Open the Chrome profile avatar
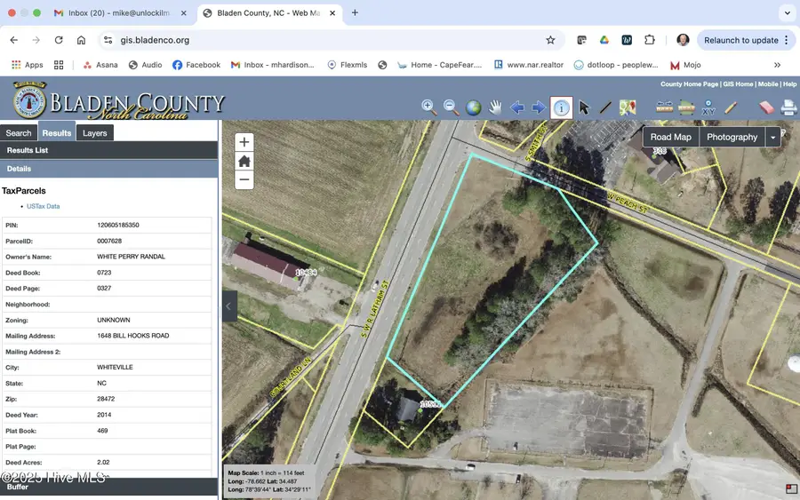The image size is (800, 500). tap(683, 40)
